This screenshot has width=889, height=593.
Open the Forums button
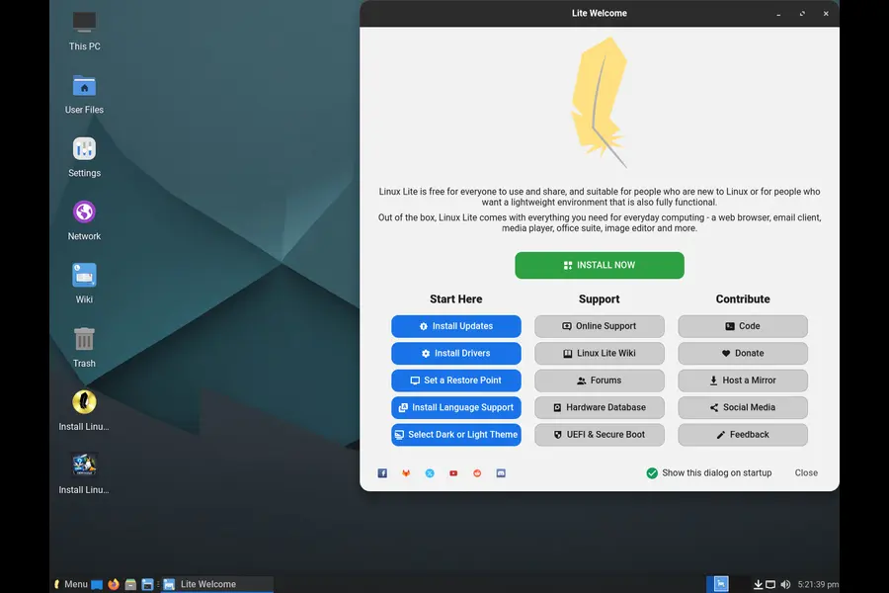tap(600, 381)
